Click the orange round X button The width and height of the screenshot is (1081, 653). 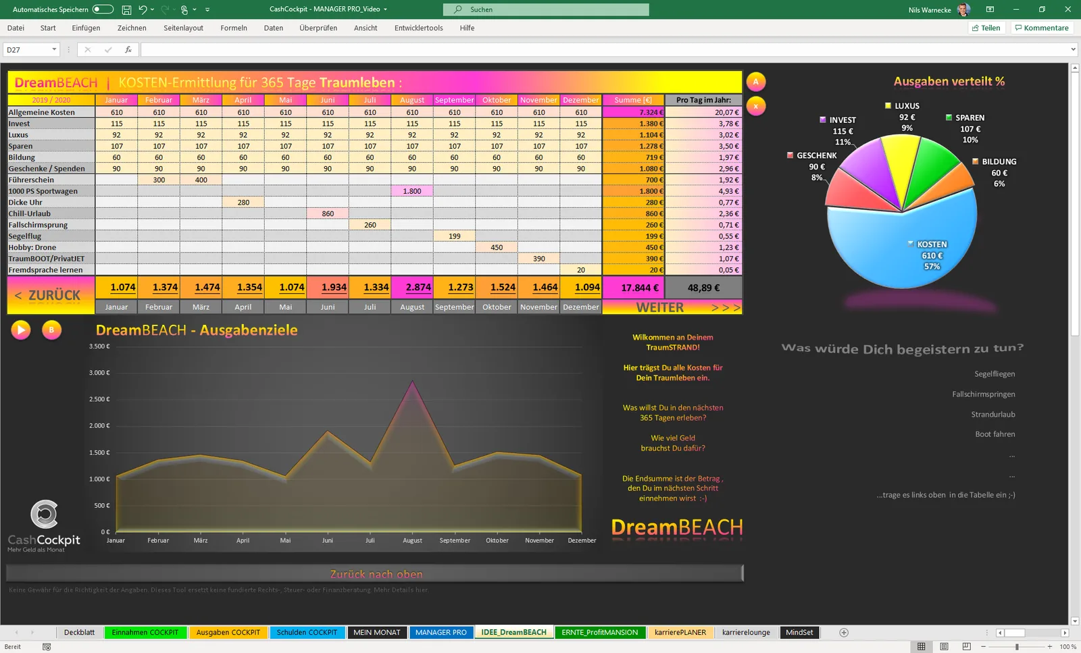click(x=756, y=106)
